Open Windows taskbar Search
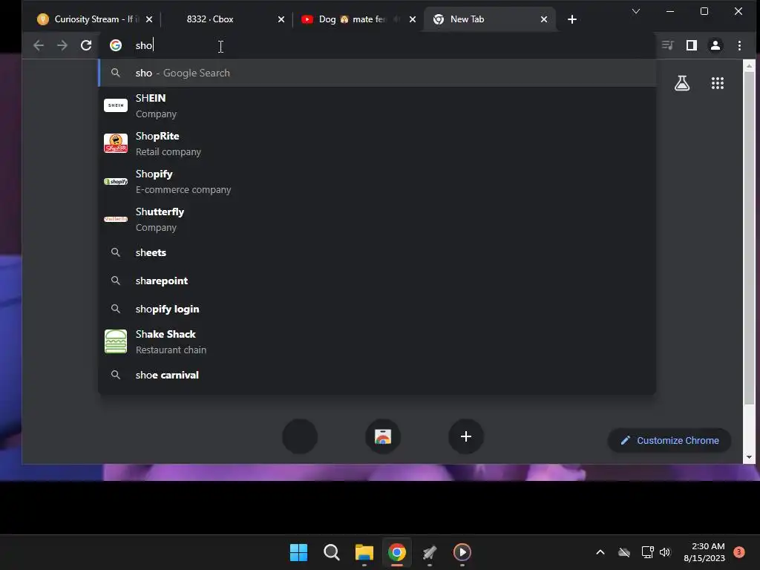Screen dimensions: 760x570 tap(332, 552)
